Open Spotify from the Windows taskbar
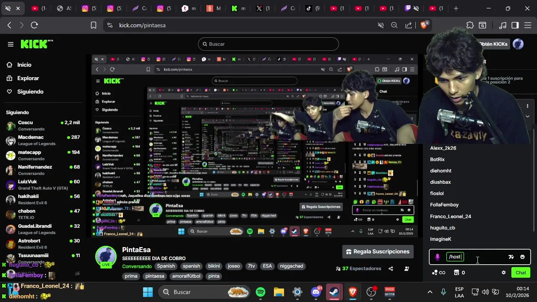 (261, 292)
